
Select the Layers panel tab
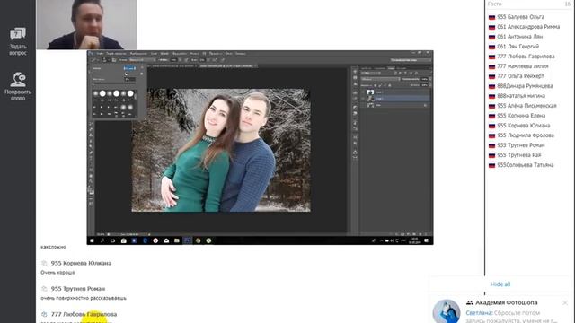[x=392, y=68]
